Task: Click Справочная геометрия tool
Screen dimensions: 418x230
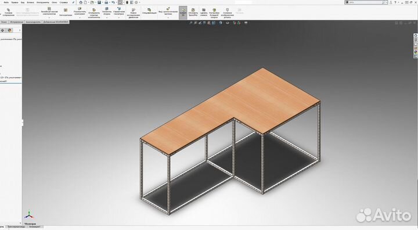Action: (x=119, y=11)
